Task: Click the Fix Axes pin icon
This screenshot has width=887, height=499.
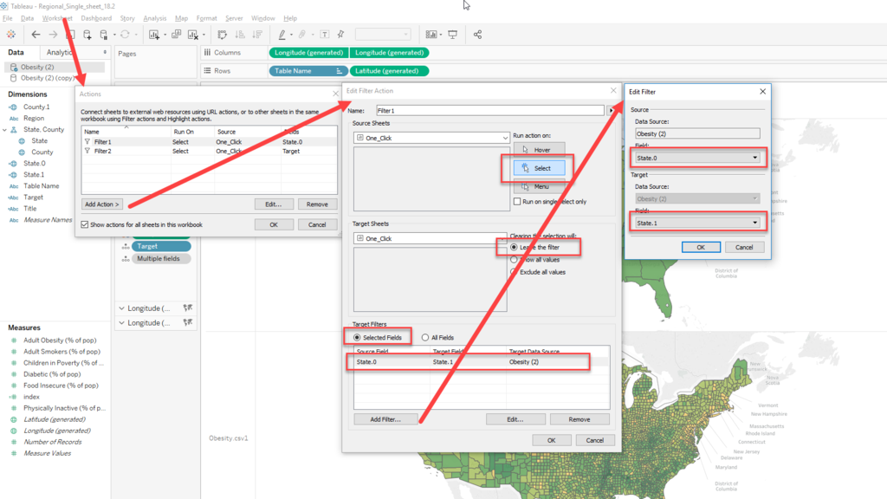Action: coord(341,35)
